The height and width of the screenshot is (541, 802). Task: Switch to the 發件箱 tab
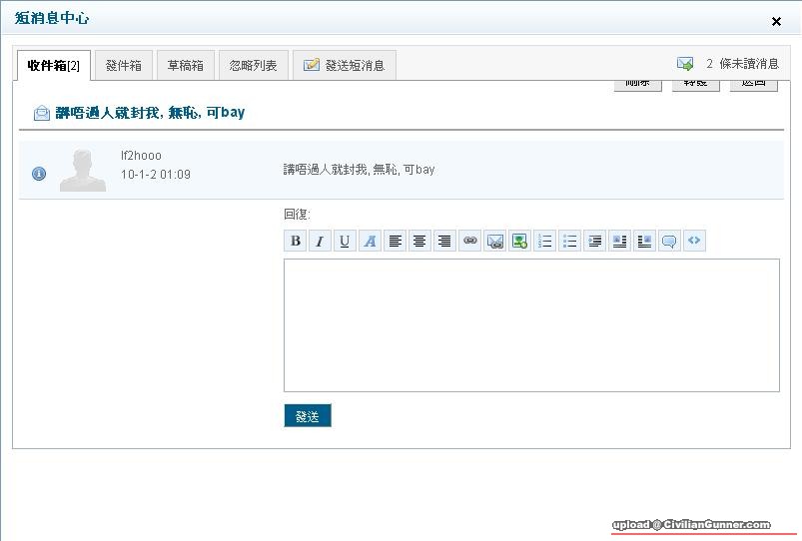(x=124, y=66)
